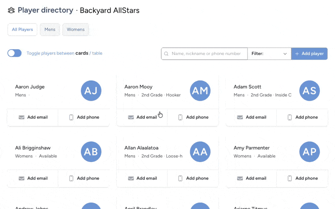Click '2nd Grade · Hooker' on Aaron Mooy card

(x=161, y=95)
